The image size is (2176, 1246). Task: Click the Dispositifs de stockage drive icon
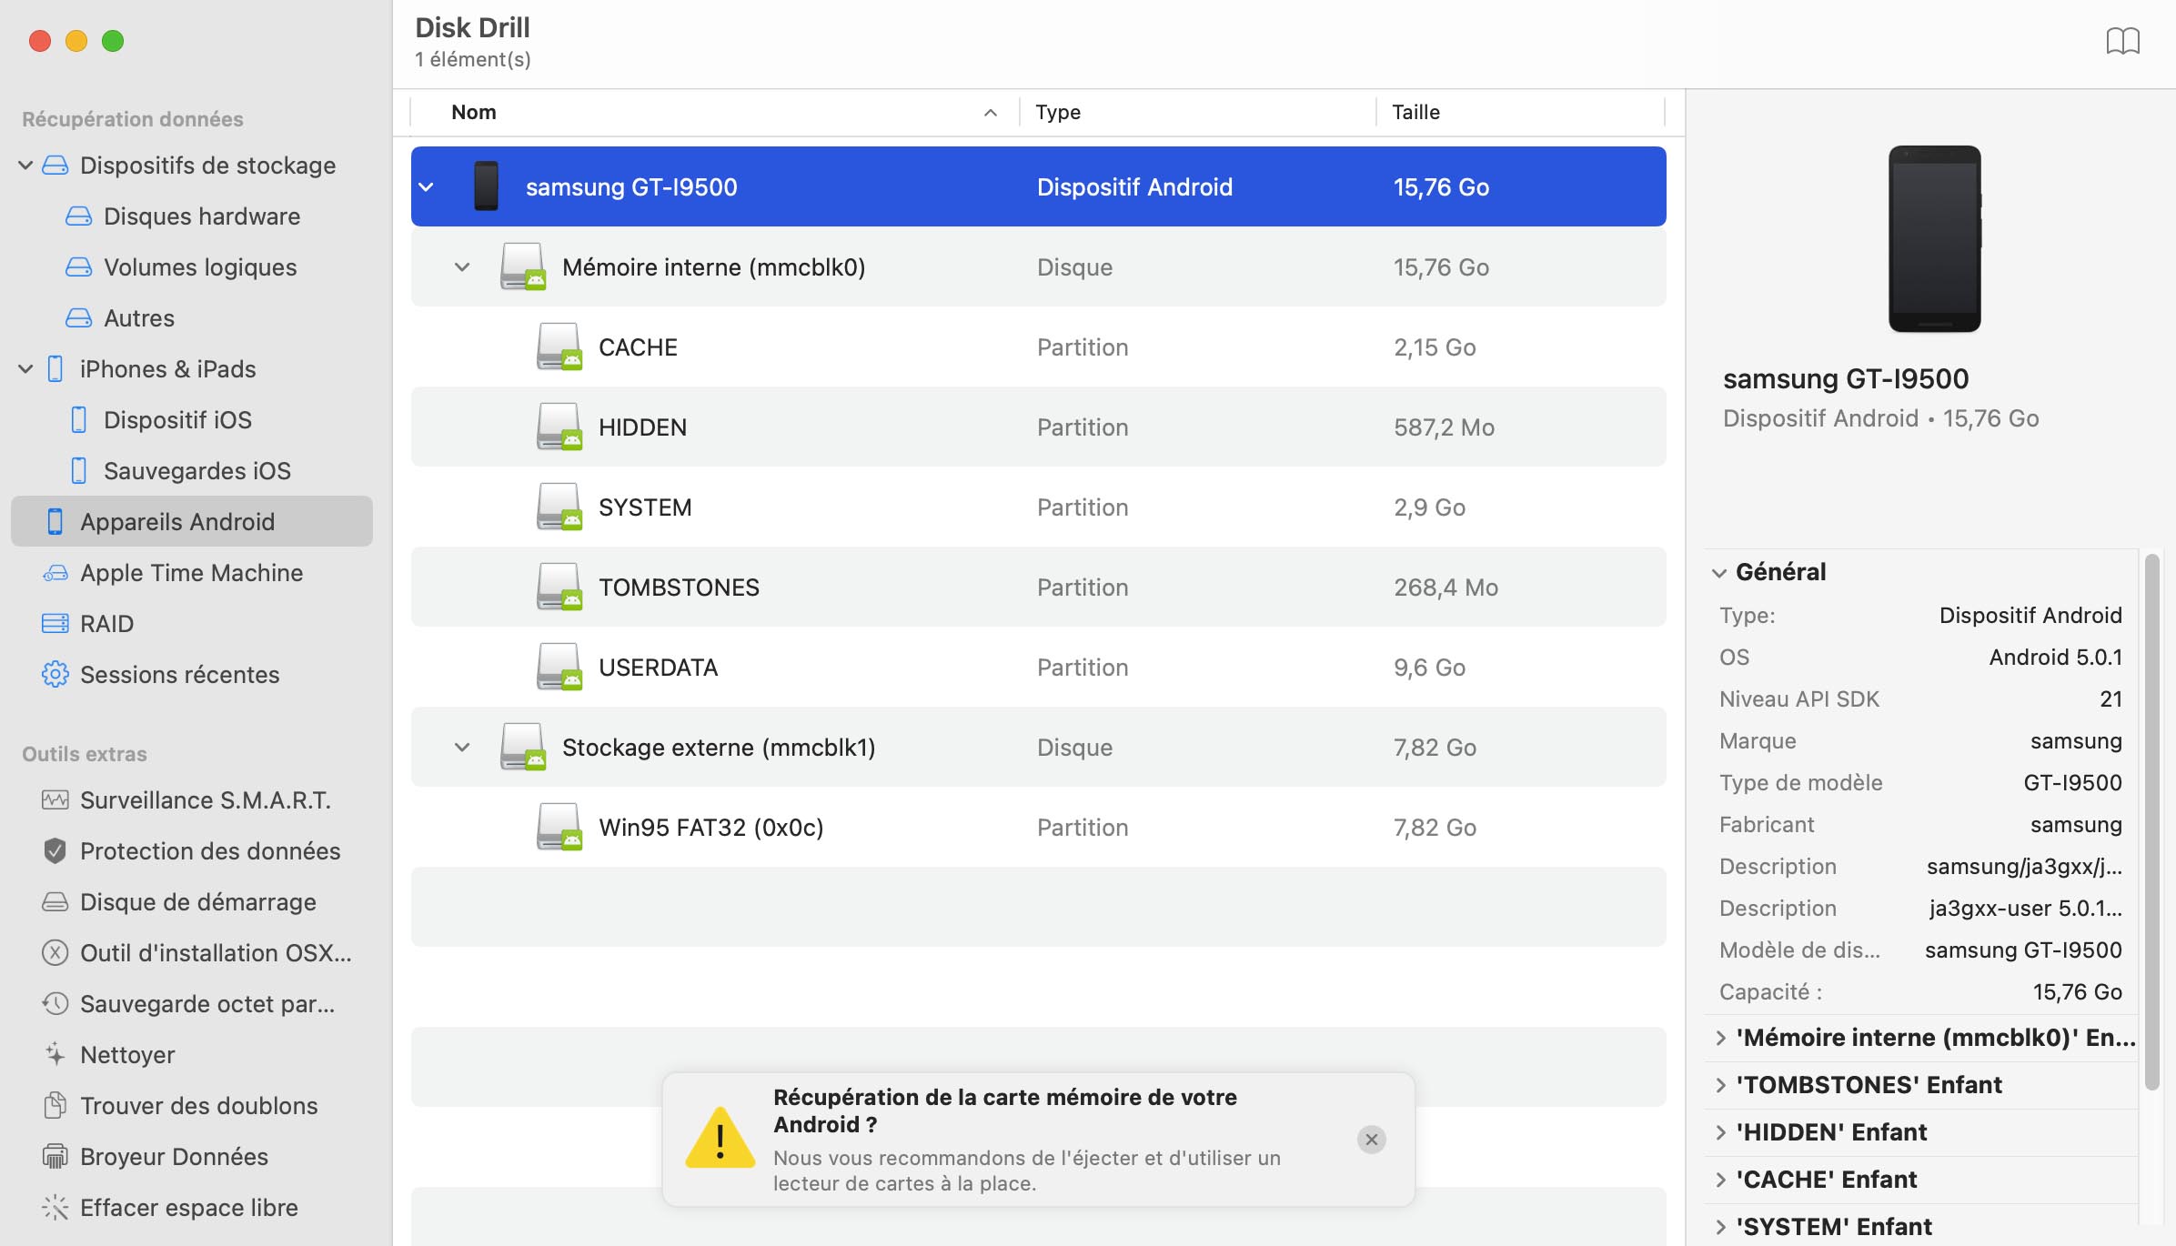pos(55,166)
